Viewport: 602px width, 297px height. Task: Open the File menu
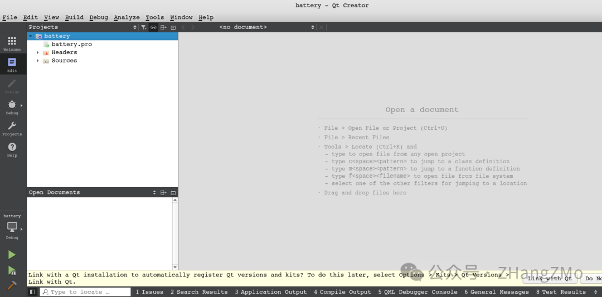tap(10, 17)
